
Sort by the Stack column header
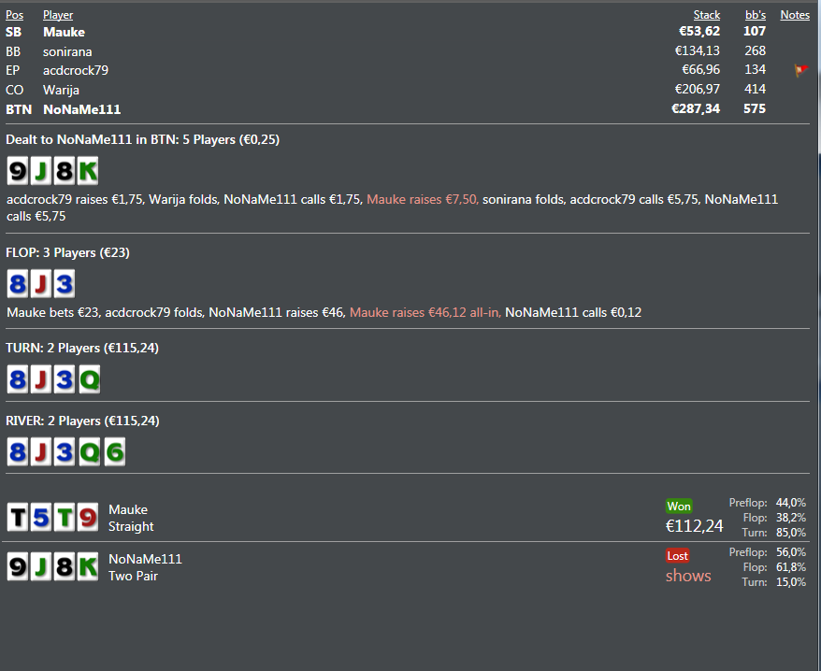707,15
